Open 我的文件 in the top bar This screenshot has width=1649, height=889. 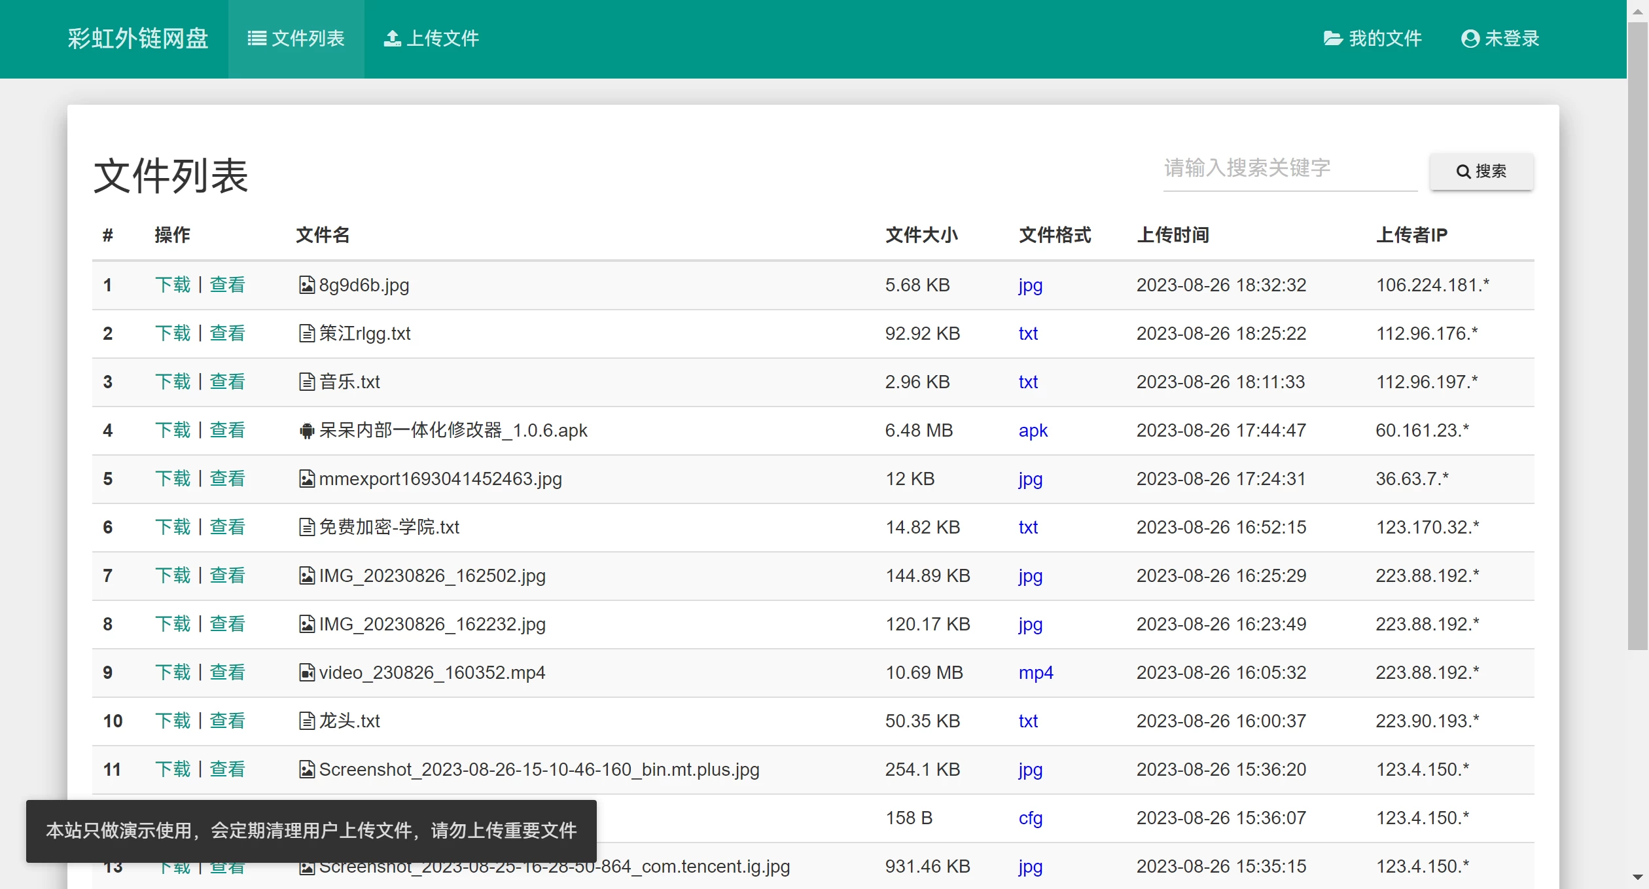[1372, 39]
